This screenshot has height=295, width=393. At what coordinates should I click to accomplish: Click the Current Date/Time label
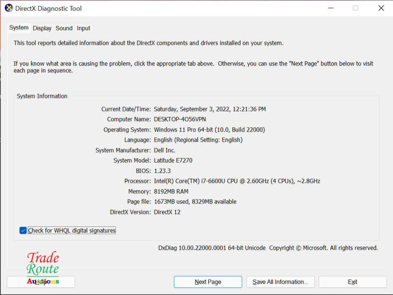(126, 109)
